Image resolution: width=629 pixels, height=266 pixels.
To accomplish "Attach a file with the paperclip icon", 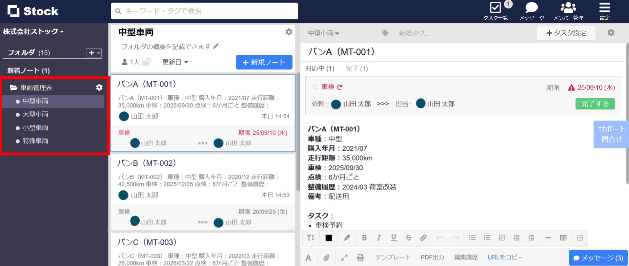I will pyautogui.click(x=326, y=257).
